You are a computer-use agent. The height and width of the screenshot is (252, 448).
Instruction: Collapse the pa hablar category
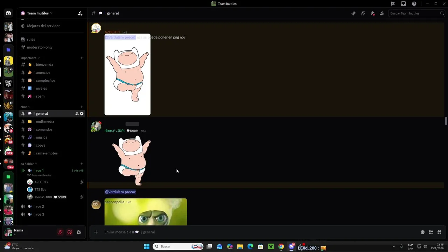tap(29, 164)
